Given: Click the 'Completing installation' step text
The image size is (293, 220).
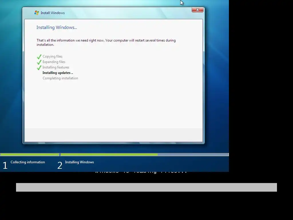Looking at the screenshot, I should point(60,78).
